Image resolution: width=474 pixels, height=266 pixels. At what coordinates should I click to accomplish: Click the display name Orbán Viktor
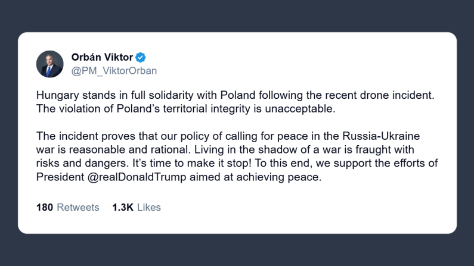[x=102, y=58]
